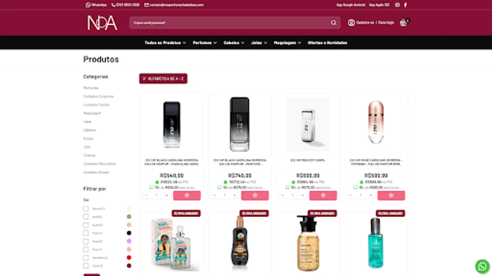Open the shopping basket icon in header
Screen dimensions: 492x276
tap(403, 23)
